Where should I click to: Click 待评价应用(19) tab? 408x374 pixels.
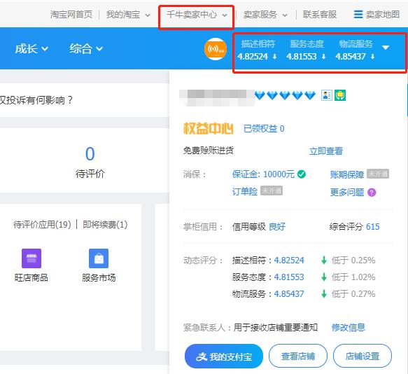click(x=42, y=224)
